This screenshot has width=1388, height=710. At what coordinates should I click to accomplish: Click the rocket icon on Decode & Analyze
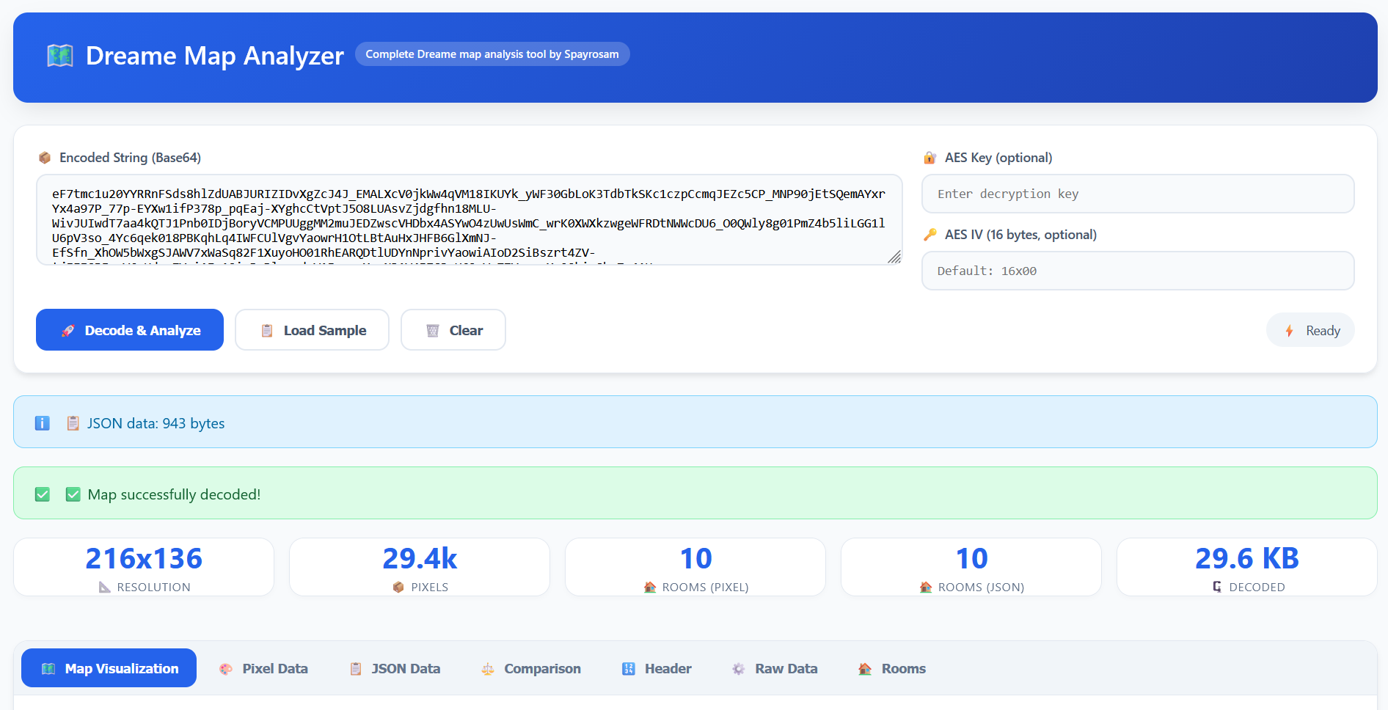(68, 331)
